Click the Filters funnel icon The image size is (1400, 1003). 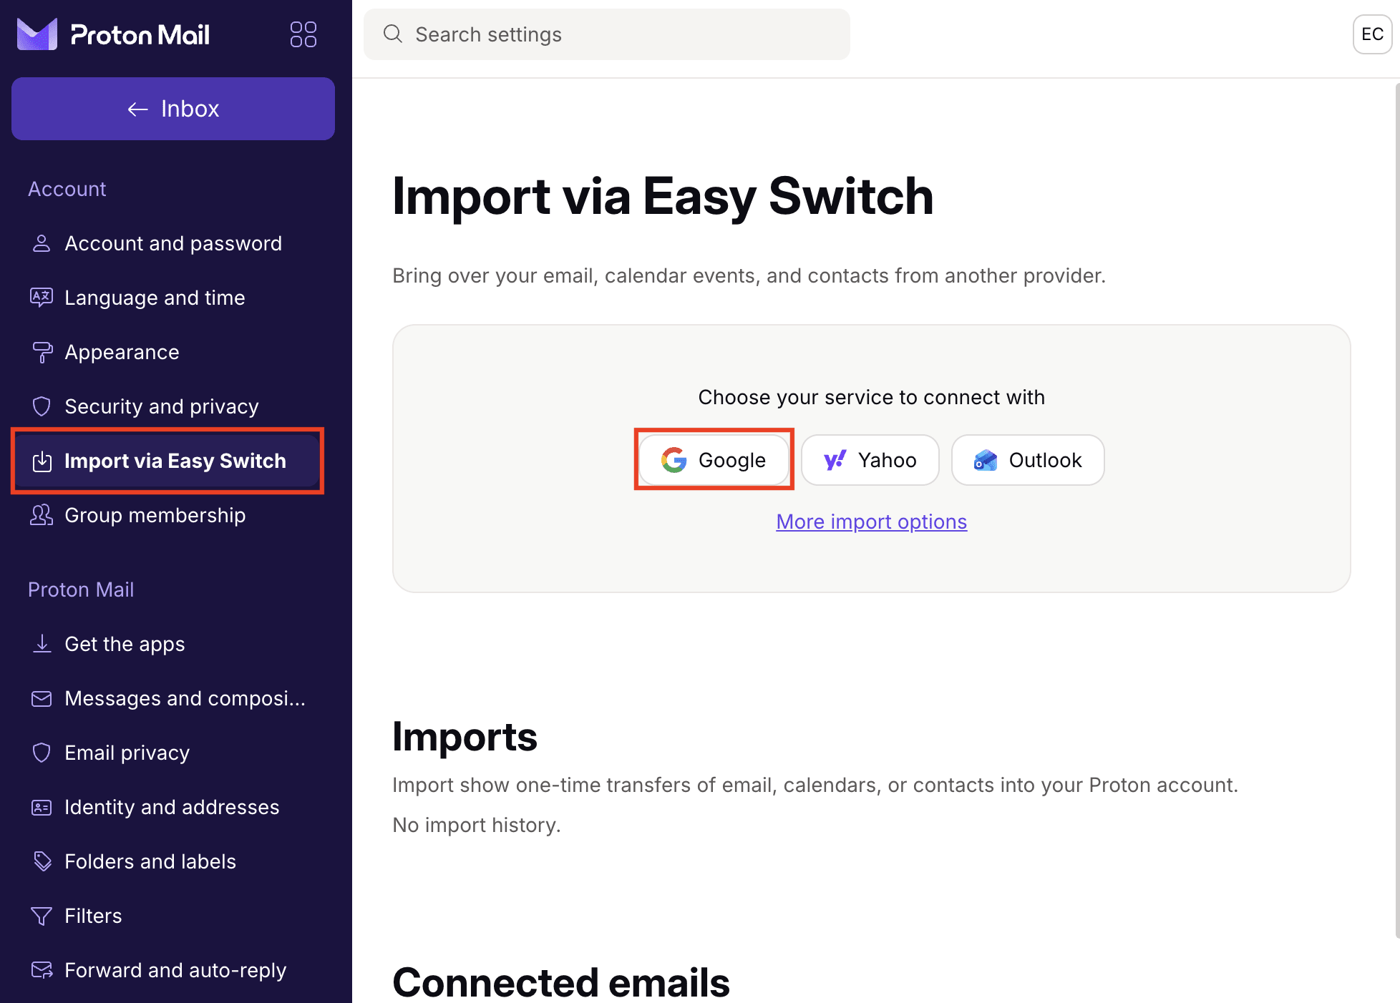[x=42, y=916]
